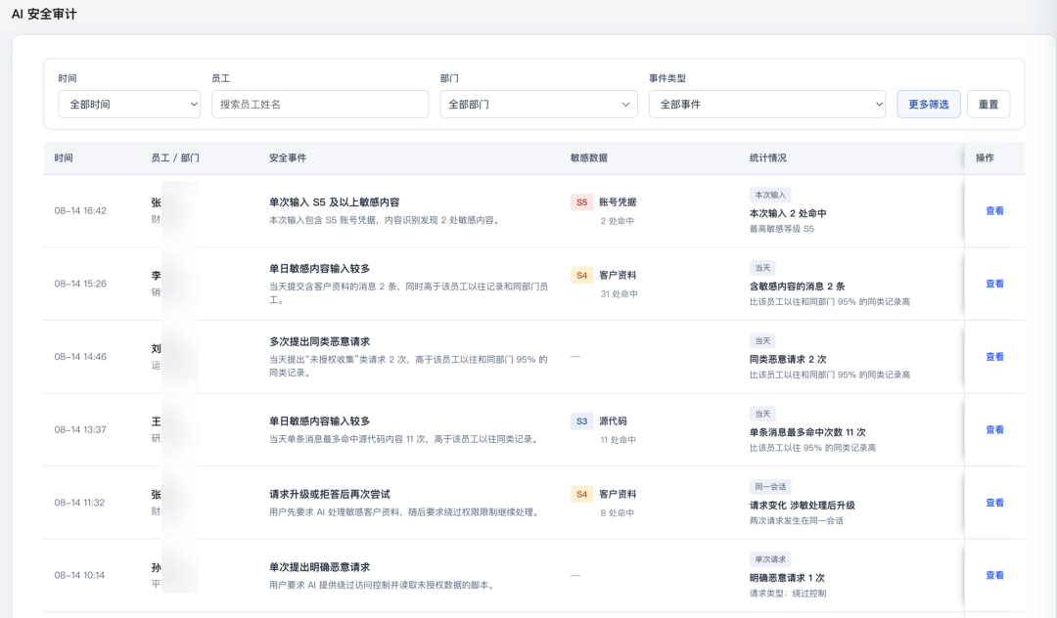Select the S3 源代码 sensitivity badge
The width and height of the screenshot is (1057, 618).
point(581,421)
